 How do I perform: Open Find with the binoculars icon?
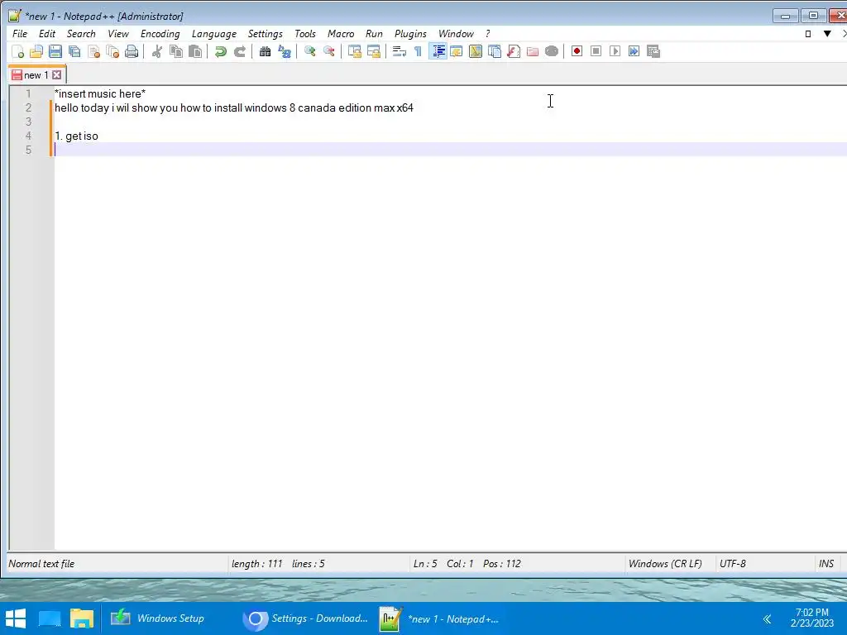[266, 51]
